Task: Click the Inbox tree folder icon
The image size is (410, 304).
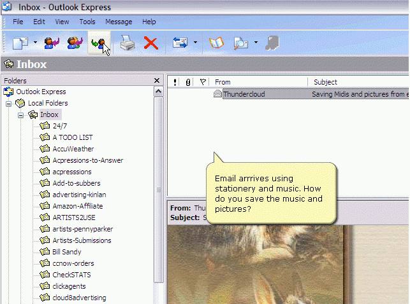Action: click(33, 114)
